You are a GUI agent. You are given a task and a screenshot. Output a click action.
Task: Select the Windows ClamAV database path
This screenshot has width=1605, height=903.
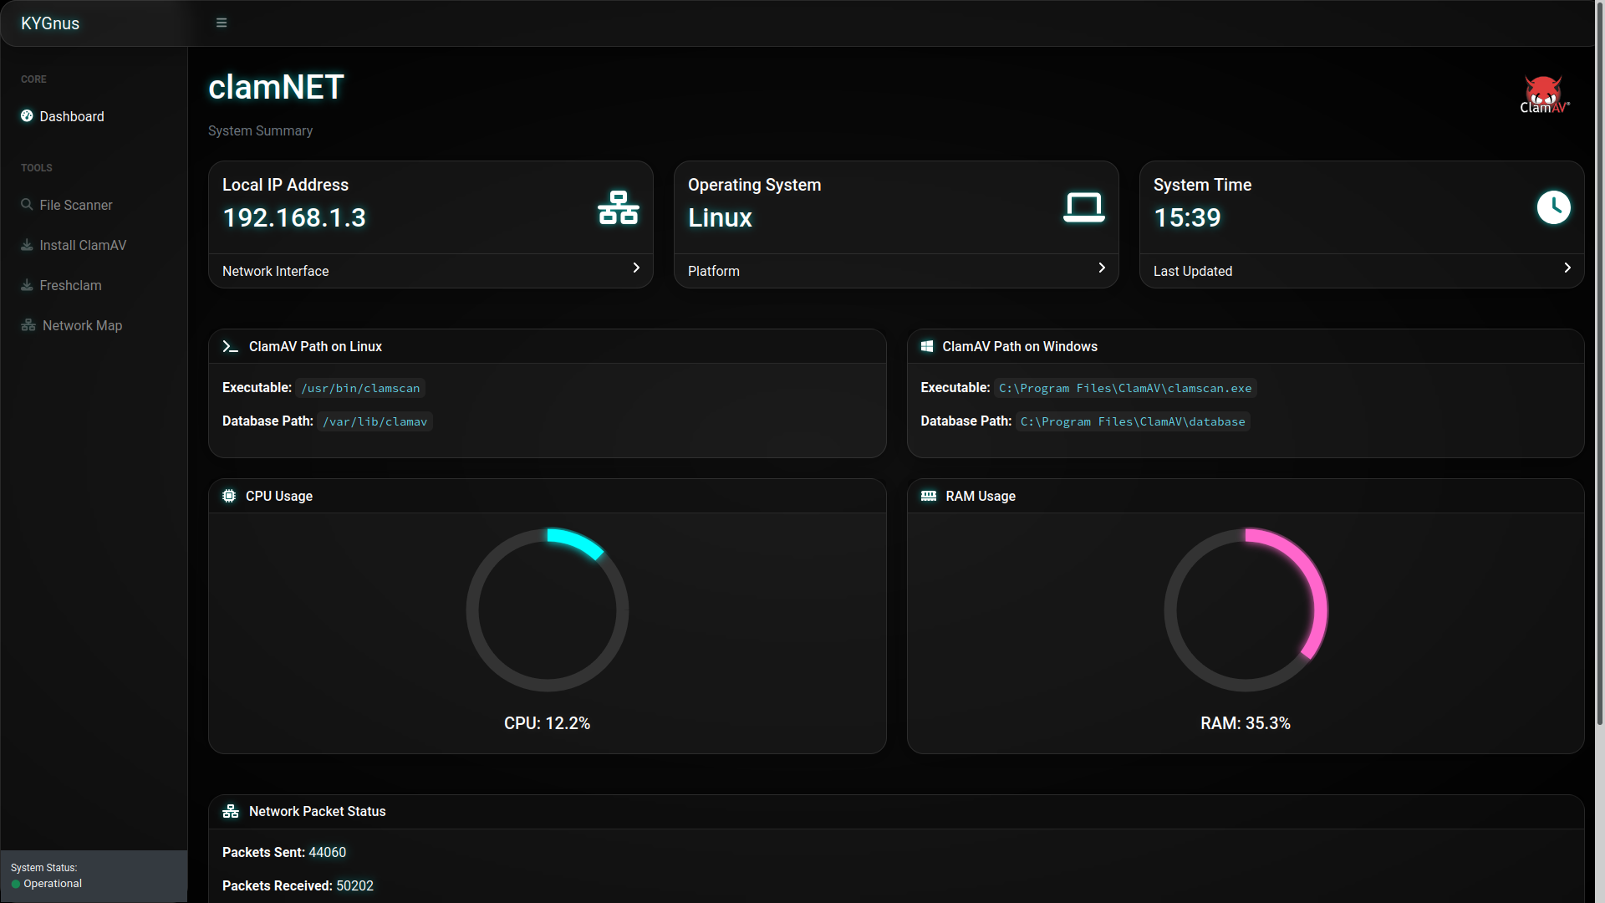(1133, 421)
